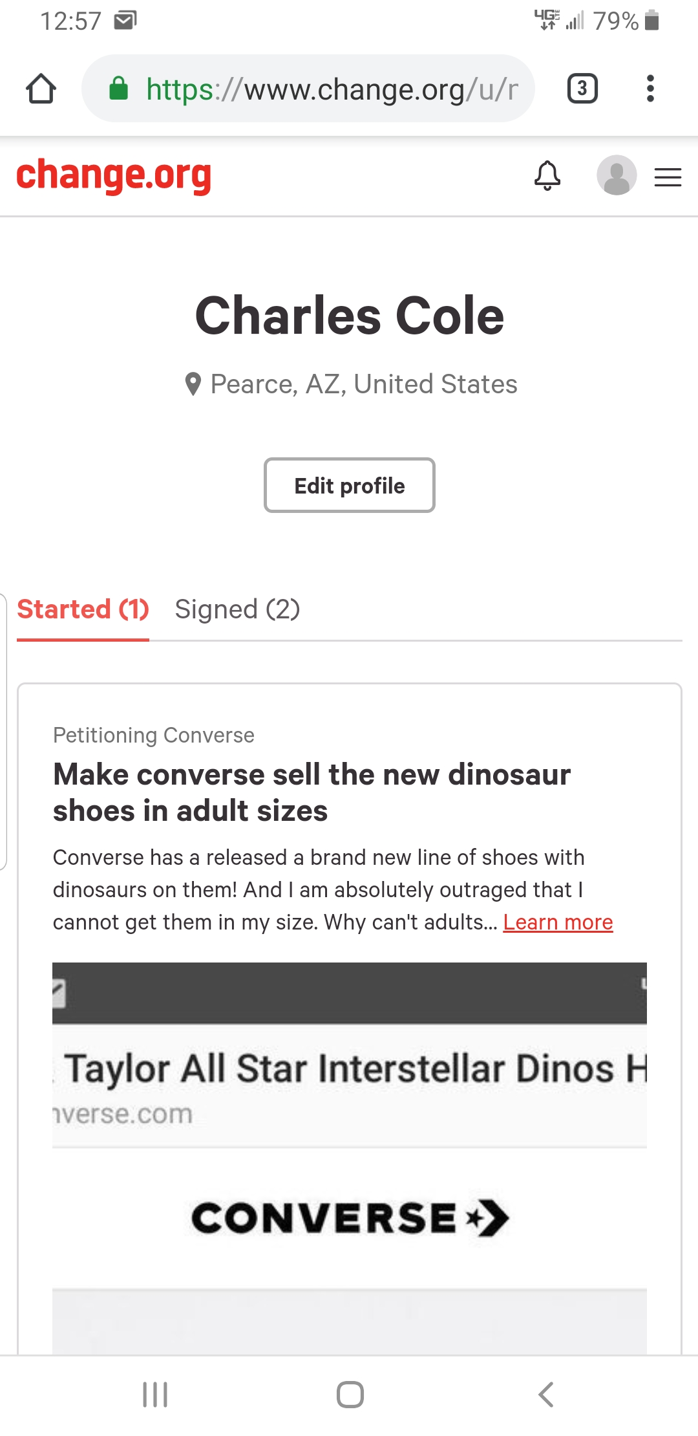Tap the browser home icon
This screenshot has height=1436, width=698.
point(41,89)
